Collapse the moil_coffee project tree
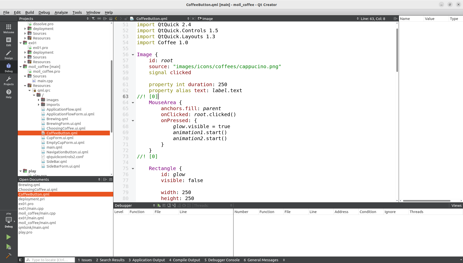The height and width of the screenshot is (263, 463). (21, 66)
